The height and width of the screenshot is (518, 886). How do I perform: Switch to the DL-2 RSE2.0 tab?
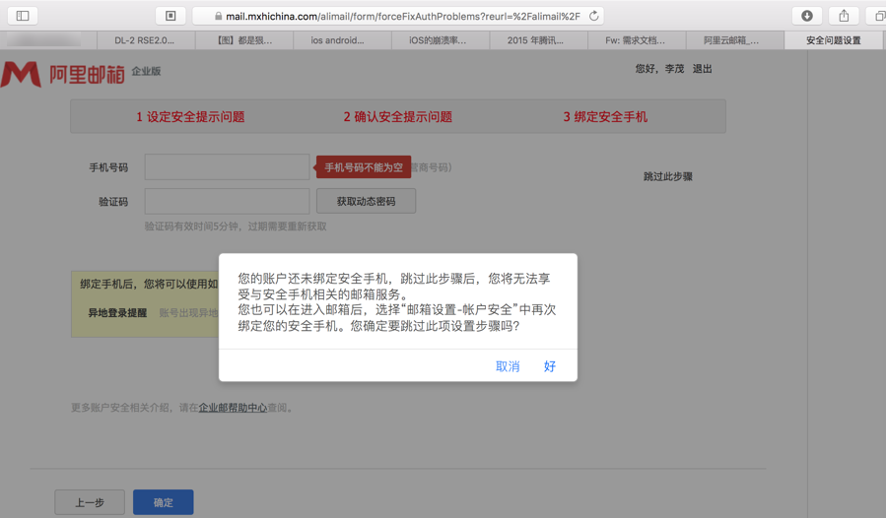[146, 40]
